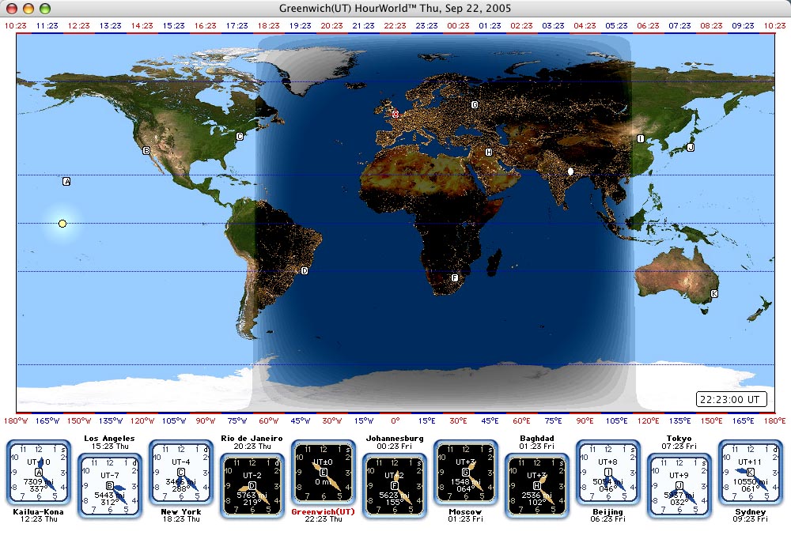Select map marker D at Rio de Janeiro

[x=305, y=271]
